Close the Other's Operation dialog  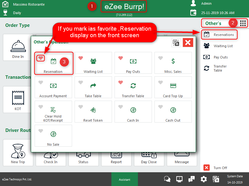click(188, 43)
